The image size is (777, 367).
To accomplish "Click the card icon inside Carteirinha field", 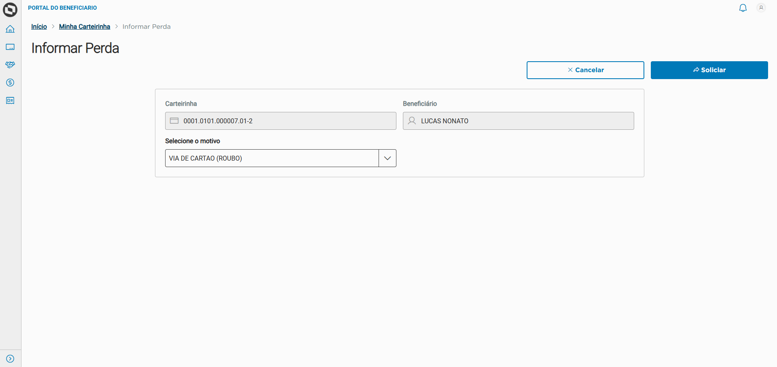I will [174, 121].
